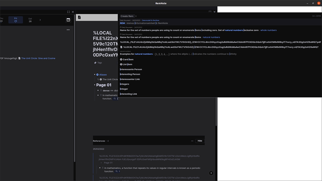
Task: Close the middle PDF document pane
Action: tap(214, 12)
